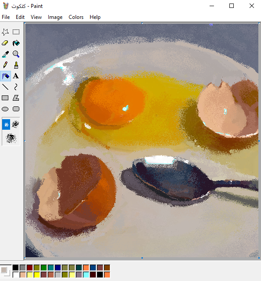Select the green color swatch
261x281 pixels.
click(x=44, y=268)
